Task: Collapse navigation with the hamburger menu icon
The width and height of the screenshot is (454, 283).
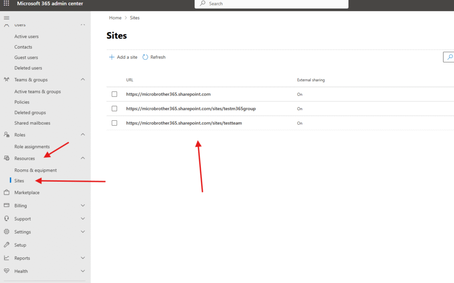Action: pyautogui.click(x=6, y=18)
